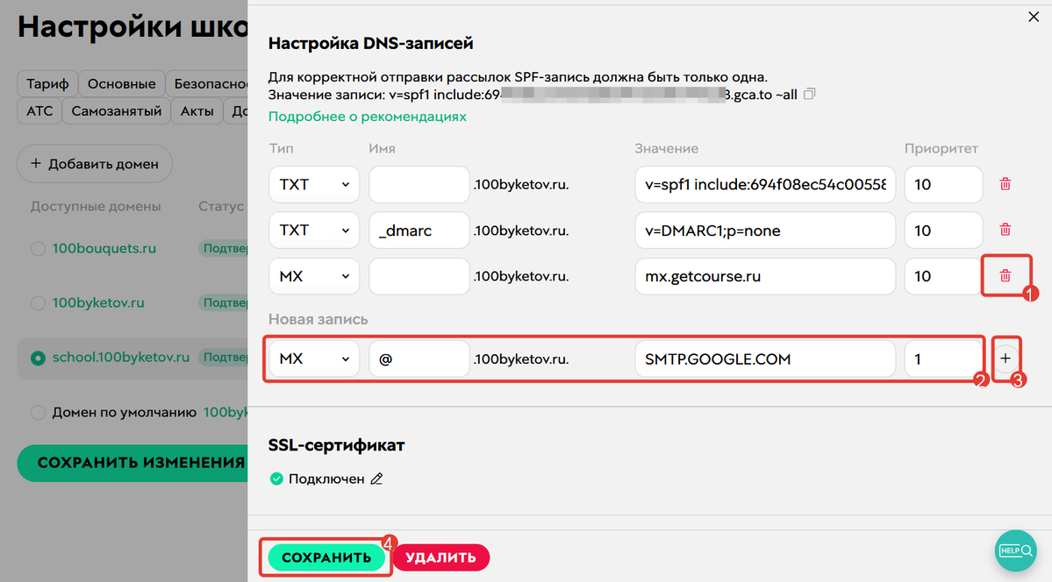The height and width of the screenshot is (582, 1052).
Task: Click the Новая запись label
Action: 318,319
